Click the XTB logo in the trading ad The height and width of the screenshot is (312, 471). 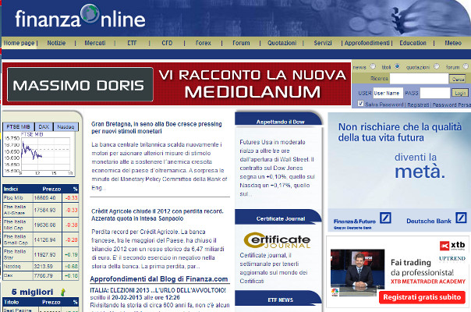click(x=448, y=244)
